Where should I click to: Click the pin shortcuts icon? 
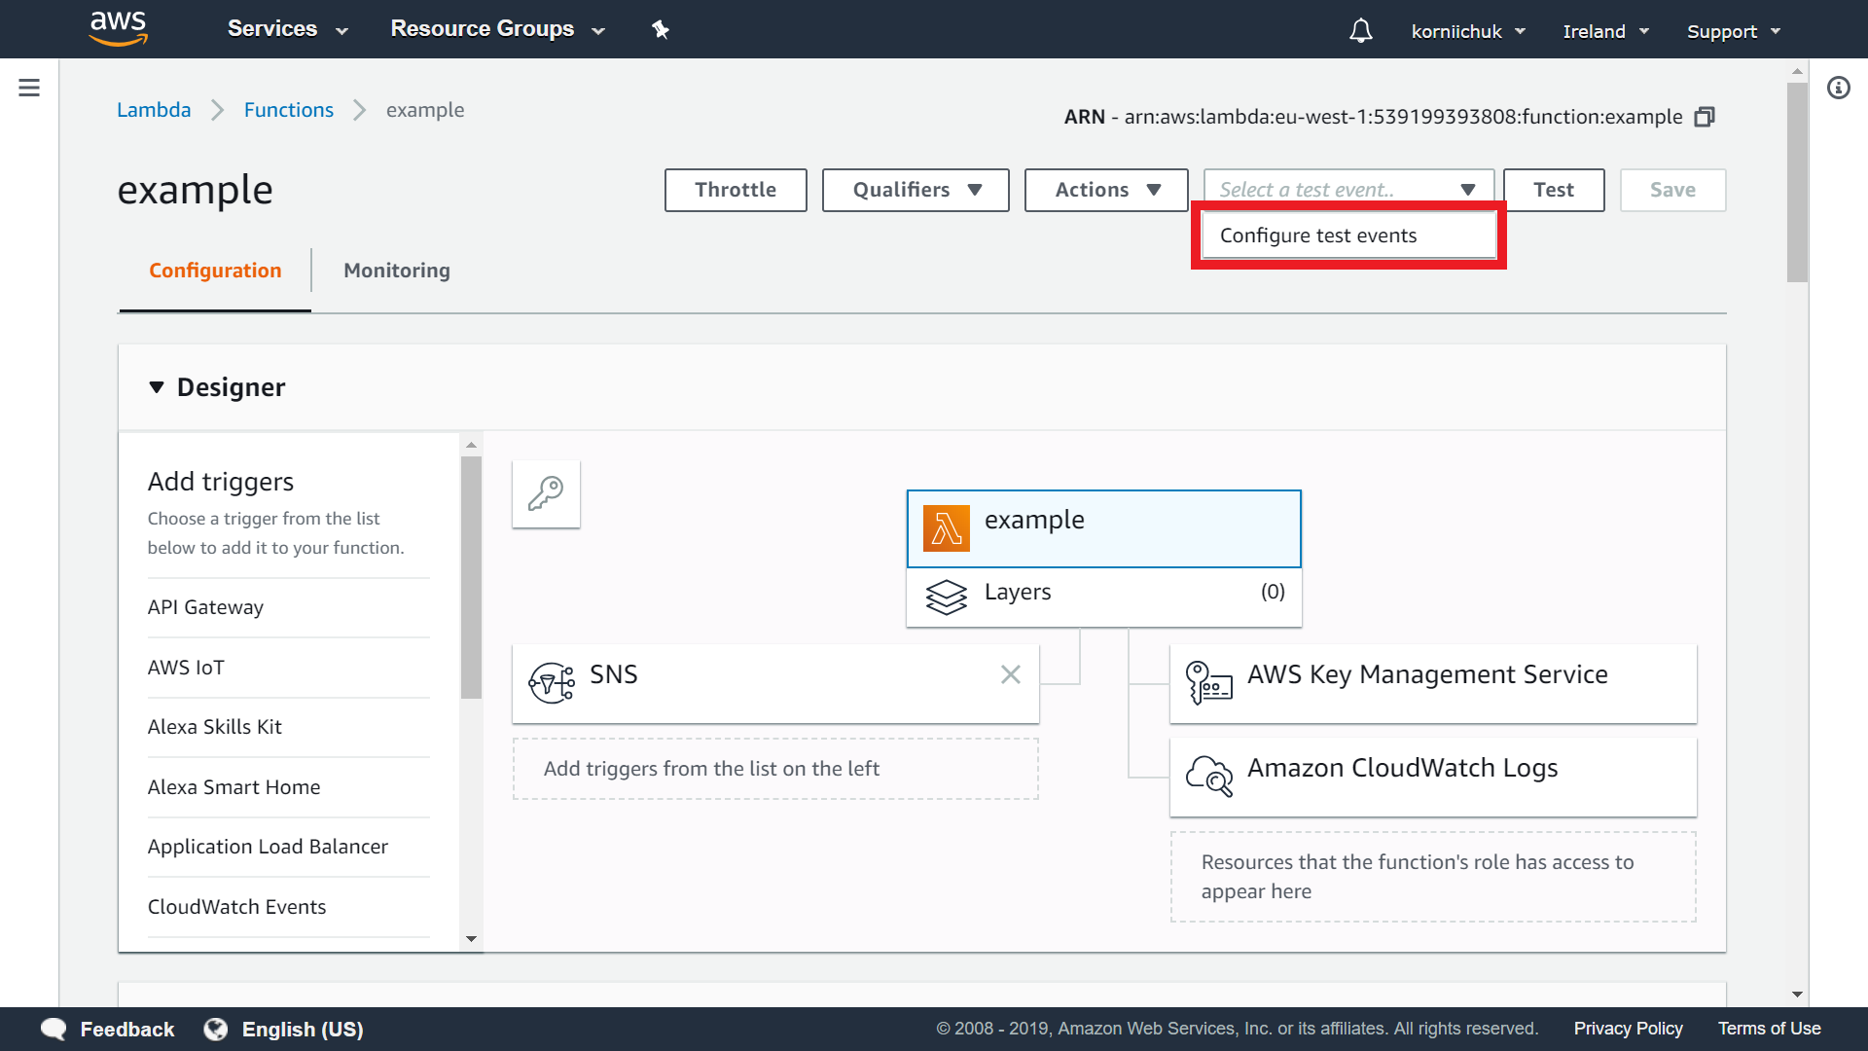point(661,29)
